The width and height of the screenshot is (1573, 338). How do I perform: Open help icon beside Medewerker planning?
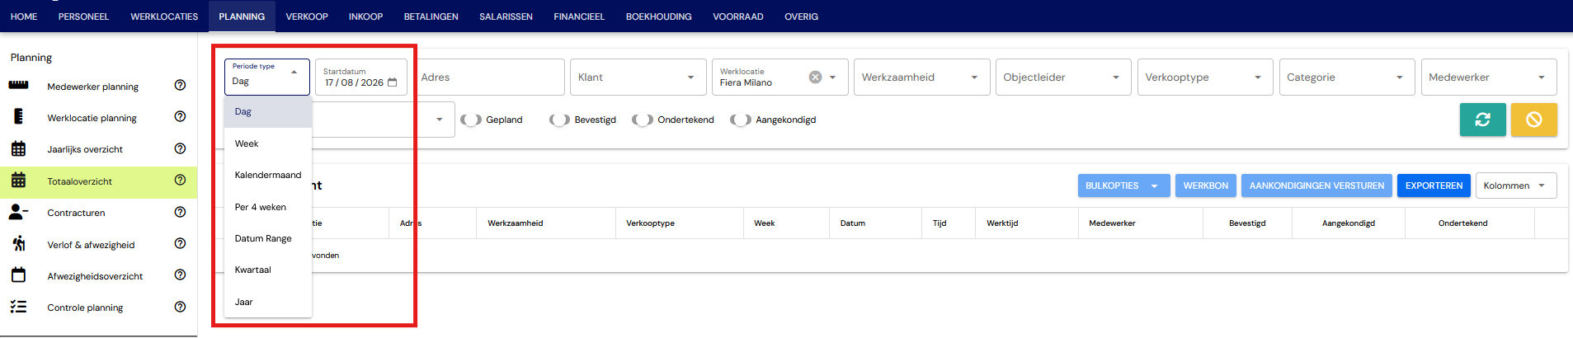pyautogui.click(x=180, y=85)
